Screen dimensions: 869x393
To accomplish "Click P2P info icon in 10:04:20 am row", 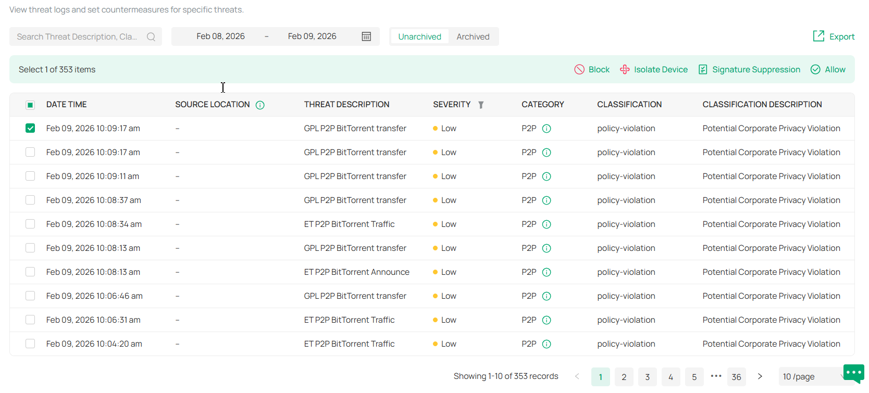I will (547, 344).
